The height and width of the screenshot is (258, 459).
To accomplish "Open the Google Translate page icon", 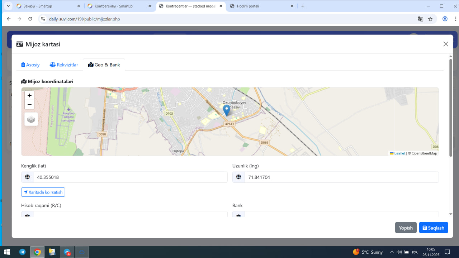I will (x=420, y=19).
